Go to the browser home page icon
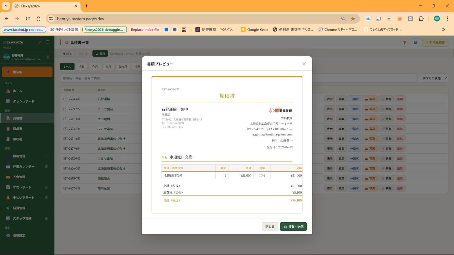Image resolution: width=454 pixels, height=255 pixels. click(38, 19)
